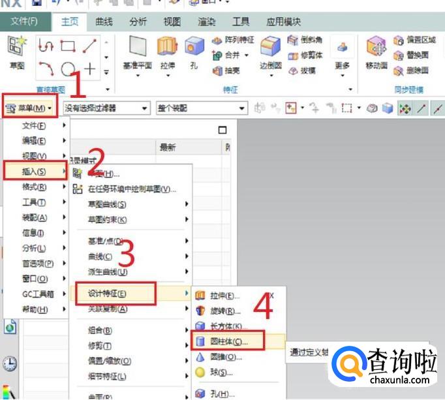The image size is (445, 400).
Task: Click the 边倒圆 edge blend icon
Action: 269,50
